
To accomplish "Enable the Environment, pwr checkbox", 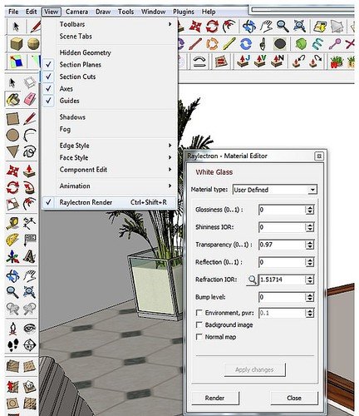I will tap(199, 313).
